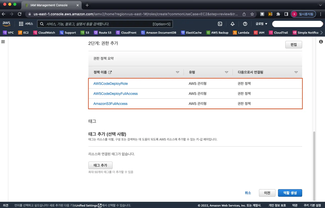Open the external link icon beside 정책 이름

point(110,72)
